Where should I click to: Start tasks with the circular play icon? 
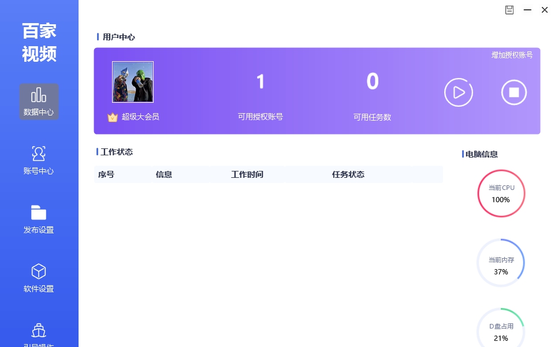(x=459, y=92)
